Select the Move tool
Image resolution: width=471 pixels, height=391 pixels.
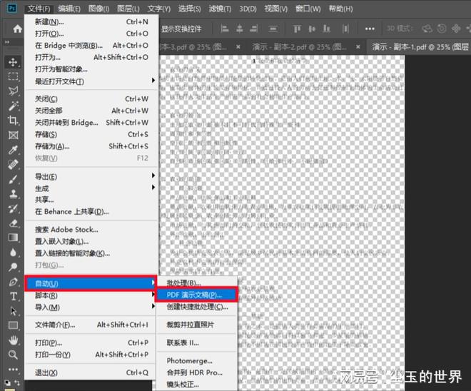click(x=13, y=62)
